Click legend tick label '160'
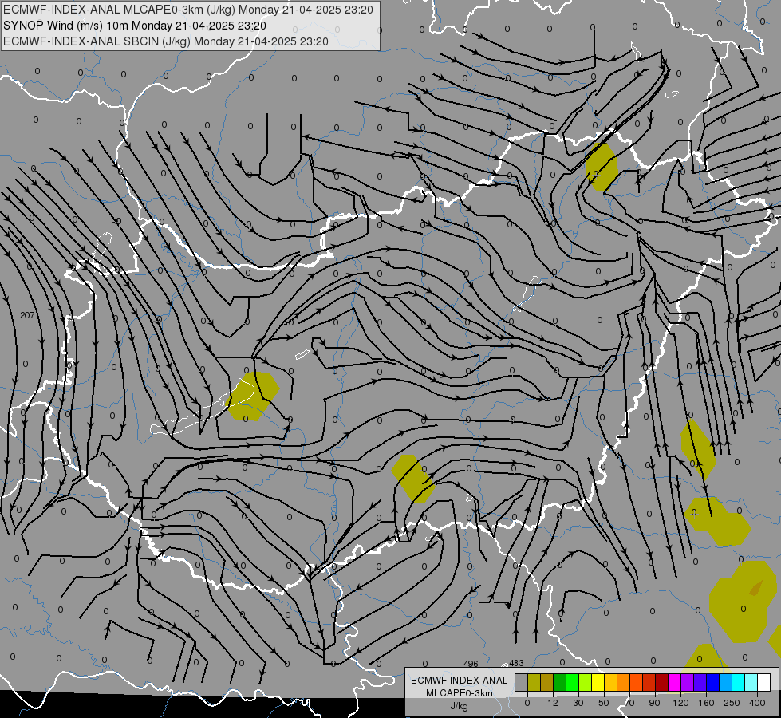Viewport: 781px width, 718px height. point(706,703)
